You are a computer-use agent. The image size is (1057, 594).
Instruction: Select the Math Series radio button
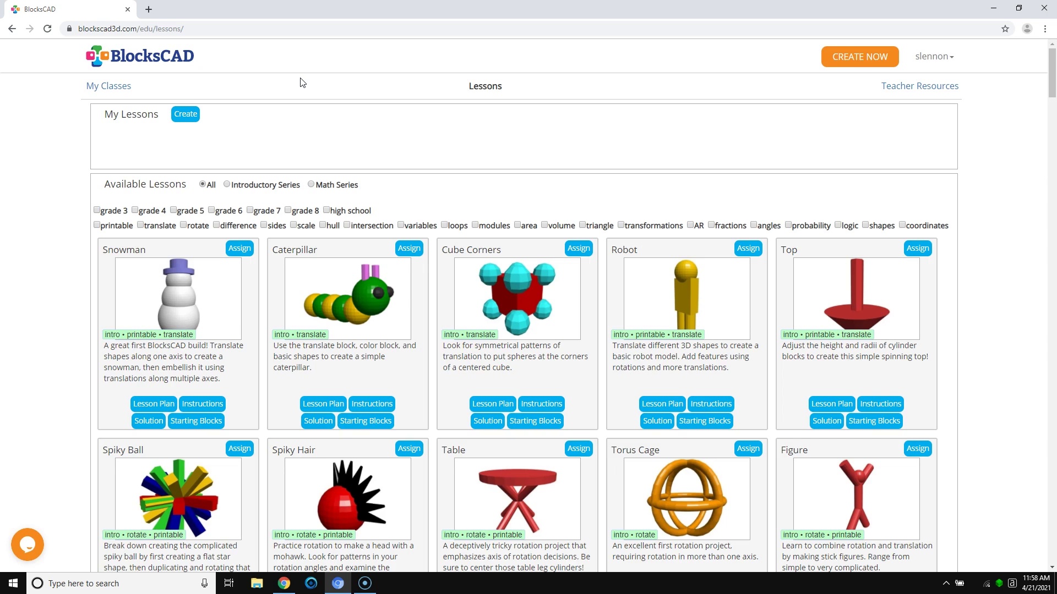tap(311, 184)
